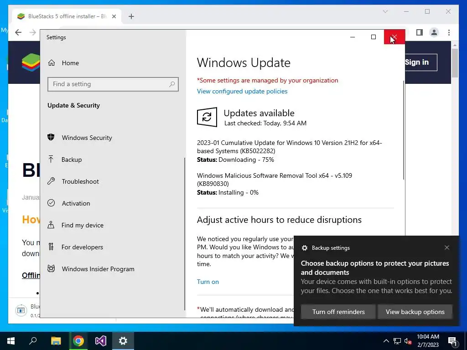This screenshot has height=350, width=467.
Task: Click the Settings sidebar scrollbar
Action: (185, 234)
